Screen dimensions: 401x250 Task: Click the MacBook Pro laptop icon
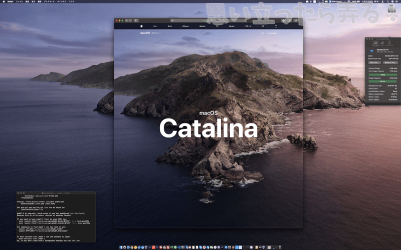(x=371, y=51)
